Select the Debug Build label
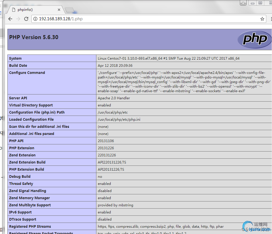 [20, 177]
